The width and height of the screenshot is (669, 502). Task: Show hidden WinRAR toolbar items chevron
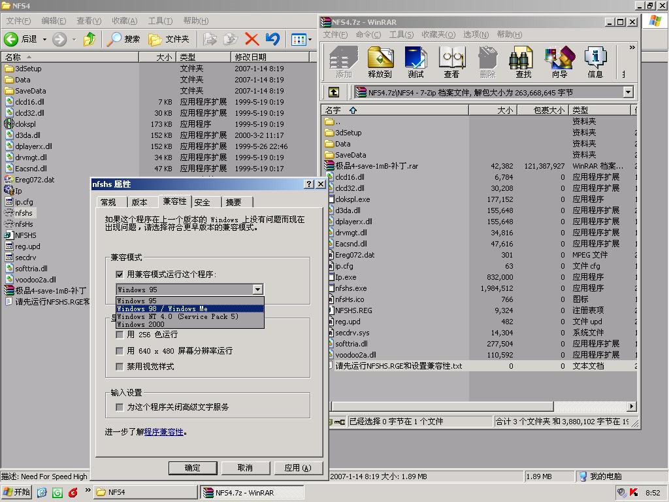632,47
